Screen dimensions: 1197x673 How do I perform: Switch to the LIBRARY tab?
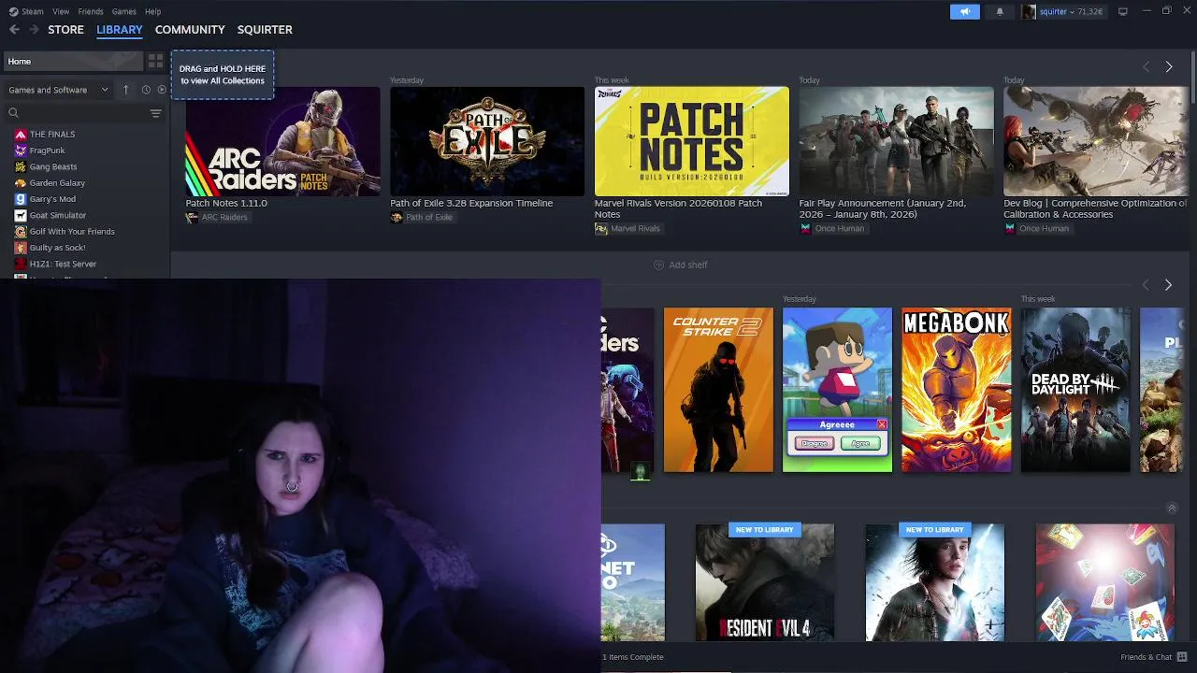point(120,30)
